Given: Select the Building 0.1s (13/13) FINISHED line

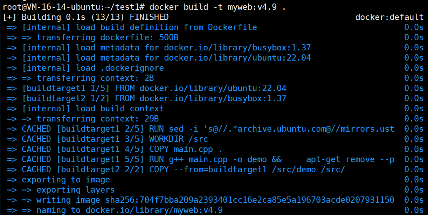Looking at the screenshot, I should click(x=85, y=17).
